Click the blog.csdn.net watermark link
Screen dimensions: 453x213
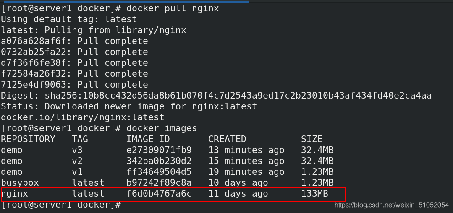[x=391, y=205]
